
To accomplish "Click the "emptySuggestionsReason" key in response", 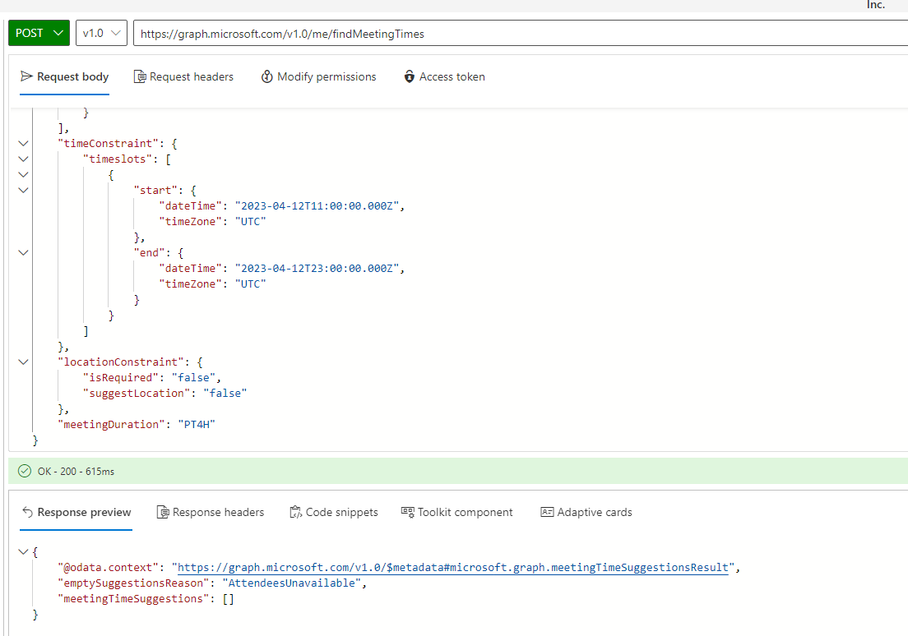I will (x=133, y=583).
